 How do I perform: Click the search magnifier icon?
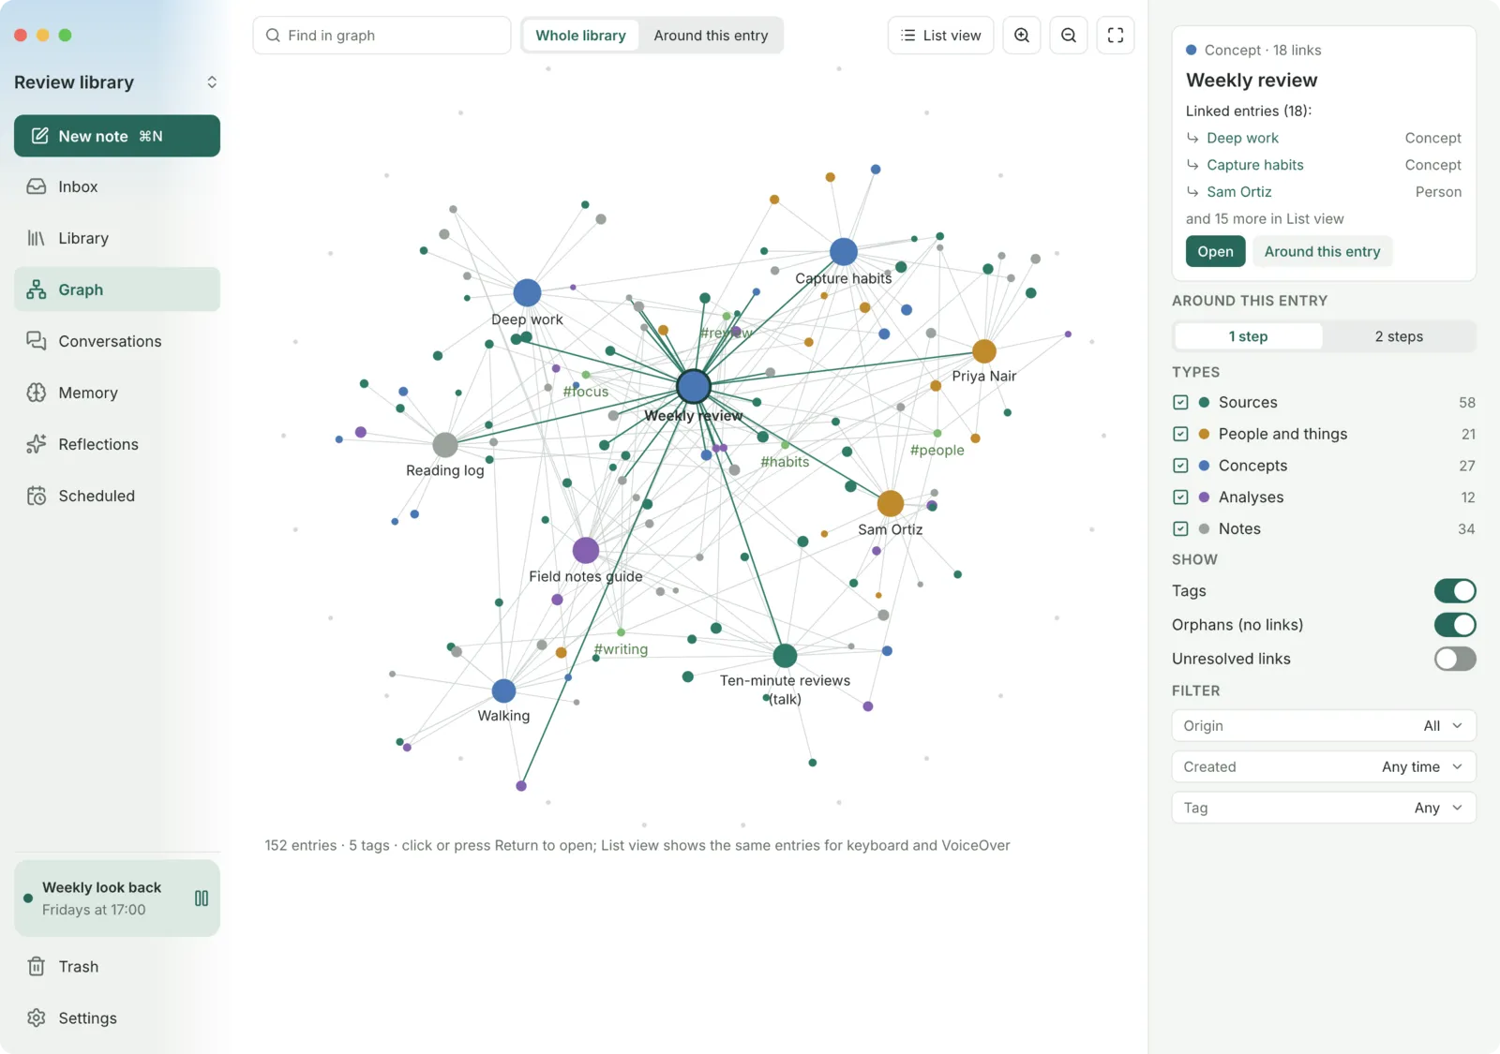[x=273, y=36]
